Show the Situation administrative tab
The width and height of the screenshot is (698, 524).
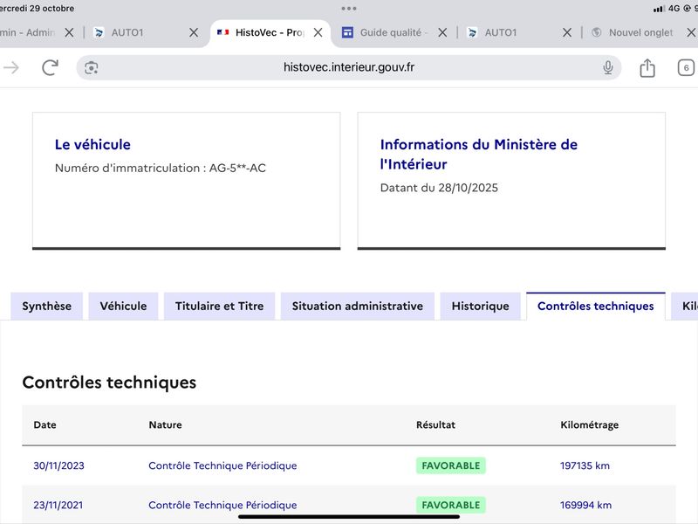click(x=357, y=307)
